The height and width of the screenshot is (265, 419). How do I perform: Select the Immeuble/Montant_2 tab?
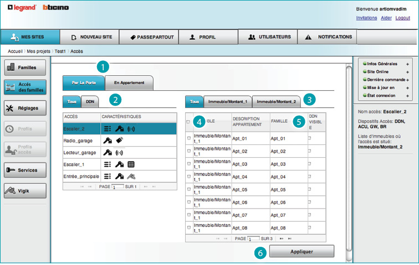coord(277,102)
